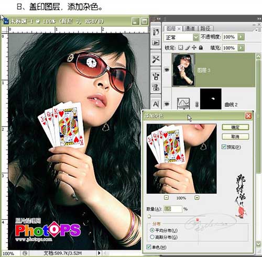Click the status bar preview icon beside 100%
Screen dimensions: 262x257
(25, 253)
